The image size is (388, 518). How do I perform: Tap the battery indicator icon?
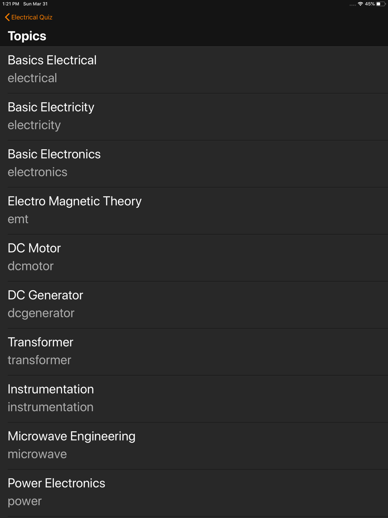point(381,4)
